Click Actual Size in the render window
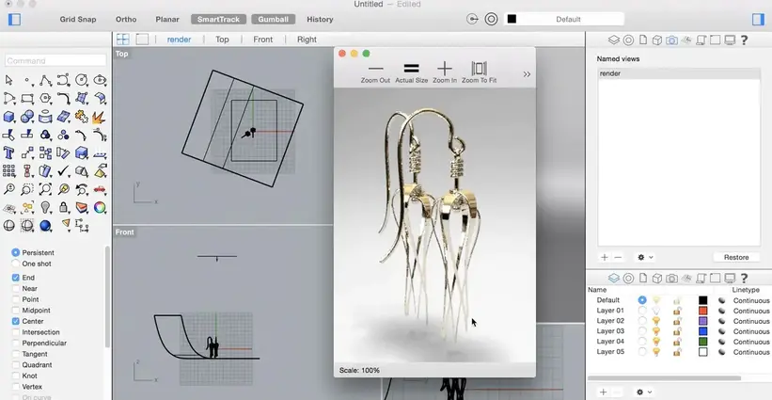 point(411,72)
